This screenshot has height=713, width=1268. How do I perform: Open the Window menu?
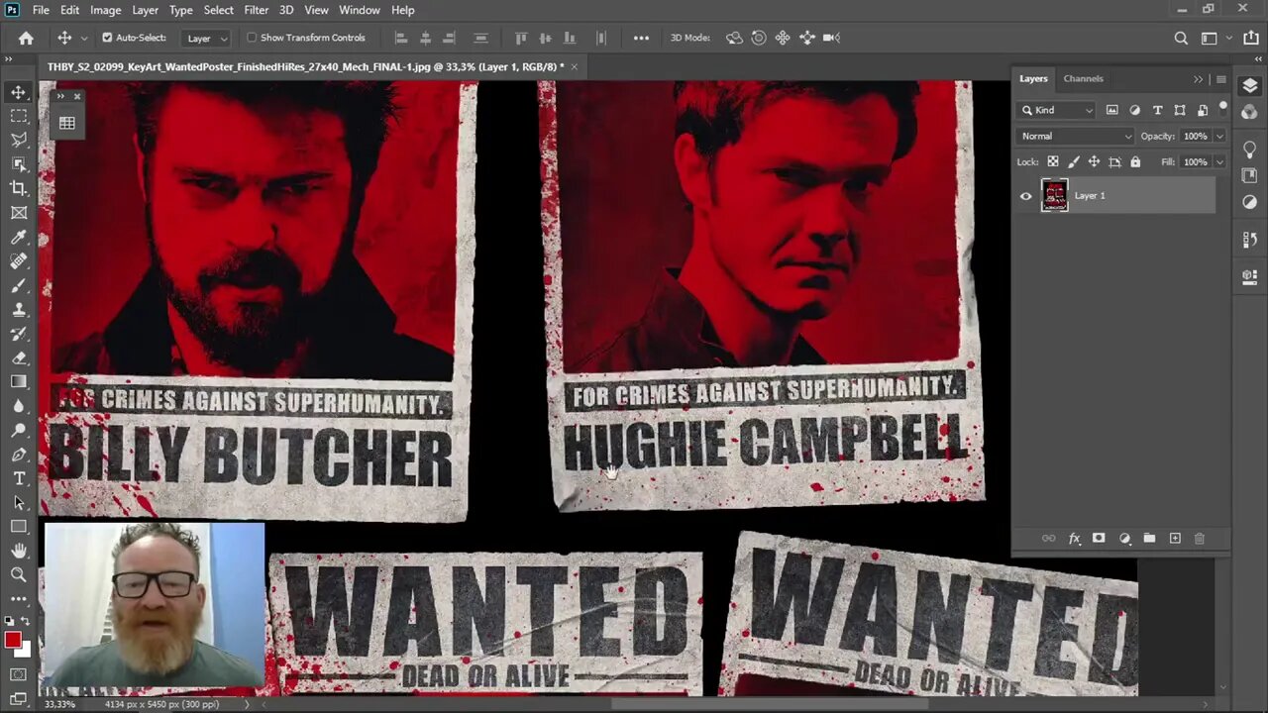[360, 10]
